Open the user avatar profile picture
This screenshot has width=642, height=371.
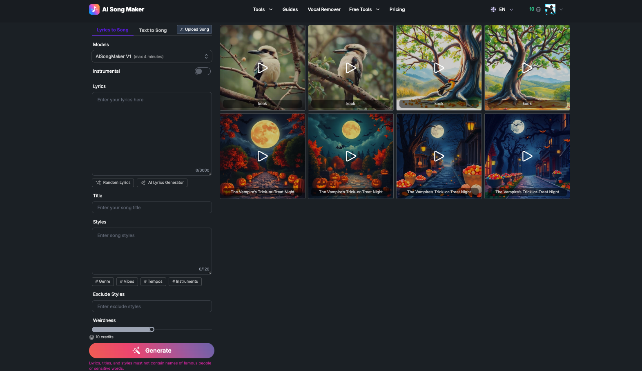click(550, 9)
